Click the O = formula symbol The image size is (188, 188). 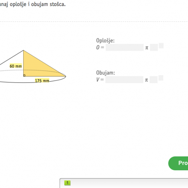(100, 47)
